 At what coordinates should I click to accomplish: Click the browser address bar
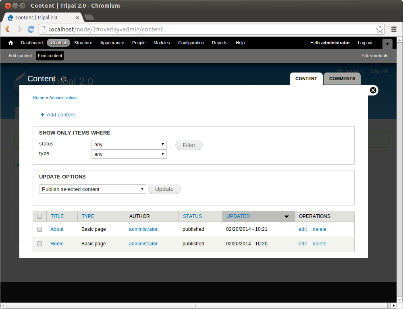pyautogui.click(x=210, y=29)
